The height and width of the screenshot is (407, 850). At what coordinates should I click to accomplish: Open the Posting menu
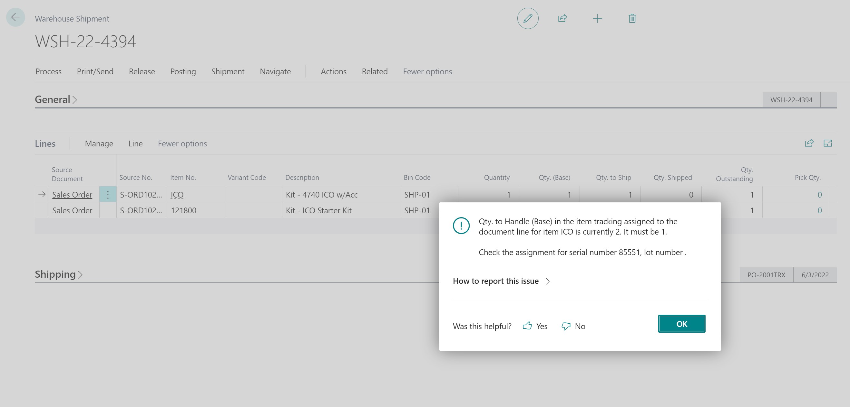[183, 71]
